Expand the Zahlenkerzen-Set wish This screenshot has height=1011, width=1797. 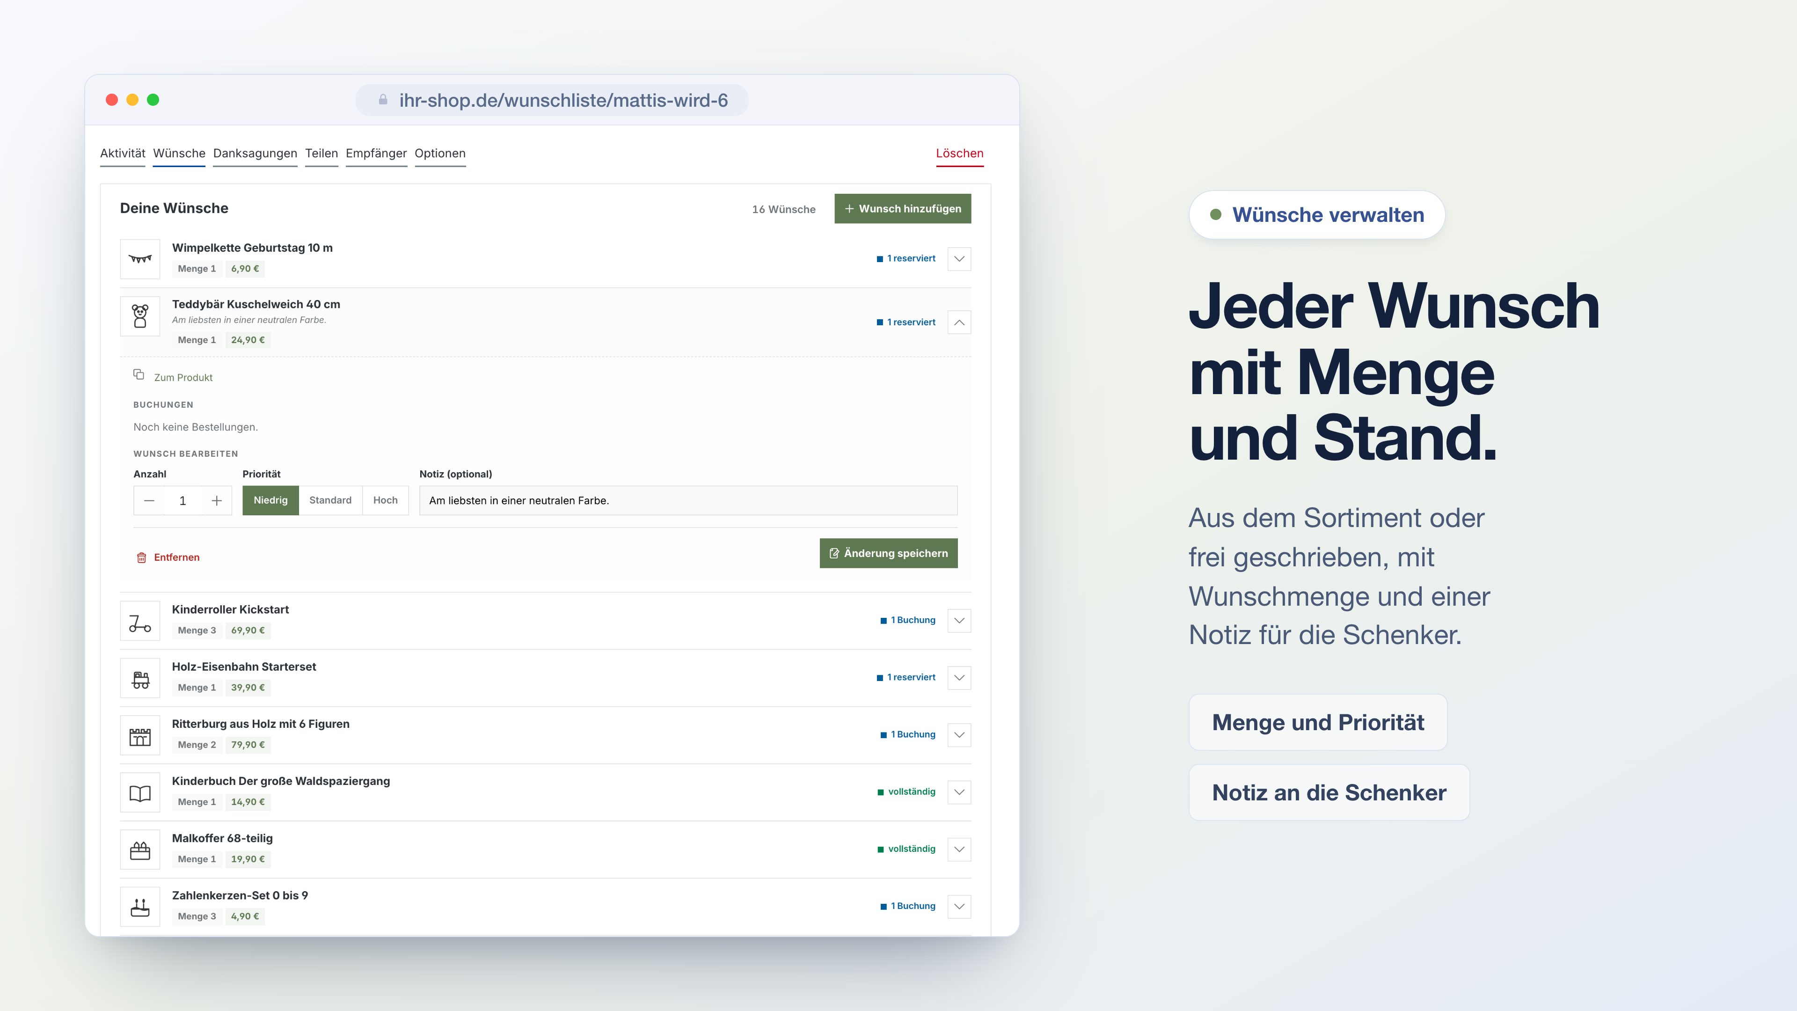(x=959, y=906)
